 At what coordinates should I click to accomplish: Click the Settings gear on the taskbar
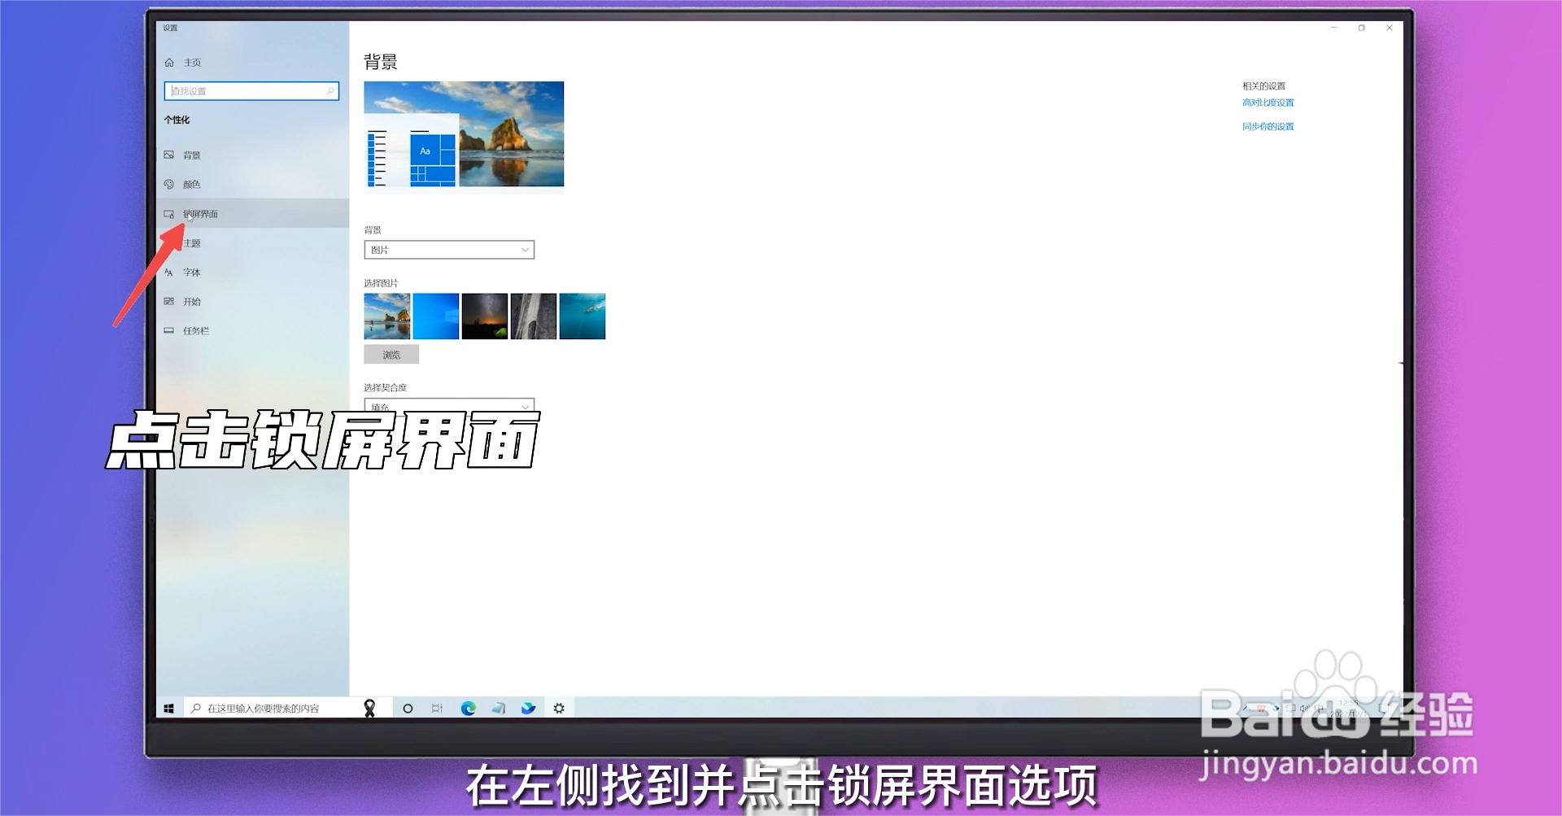pyautogui.click(x=559, y=709)
